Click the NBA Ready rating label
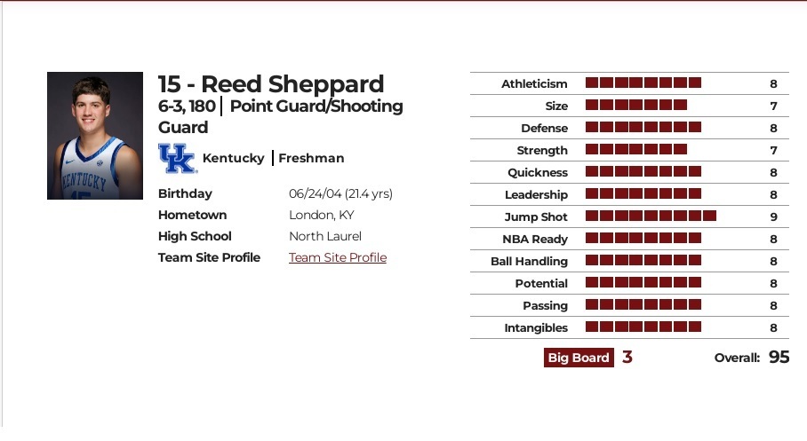 tap(536, 239)
